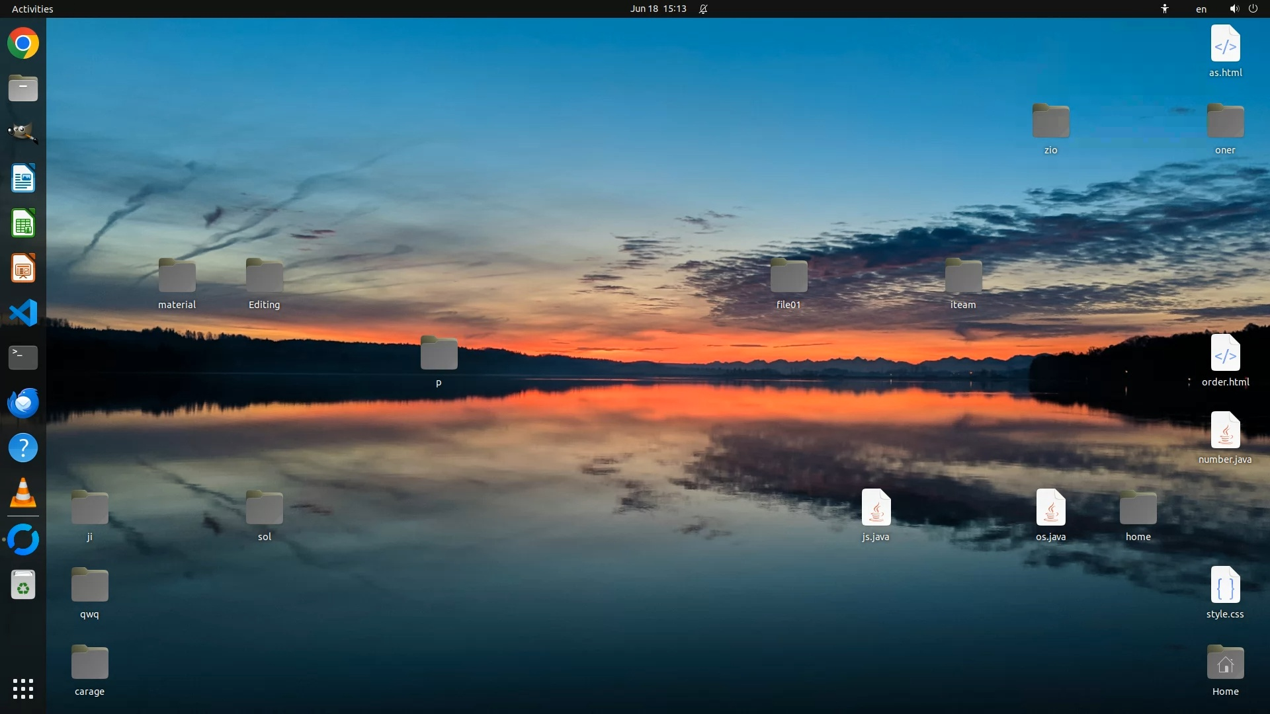Launch GIMP from the dock
This screenshot has height=714, width=1270.
pyautogui.click(x=23, y=133)
